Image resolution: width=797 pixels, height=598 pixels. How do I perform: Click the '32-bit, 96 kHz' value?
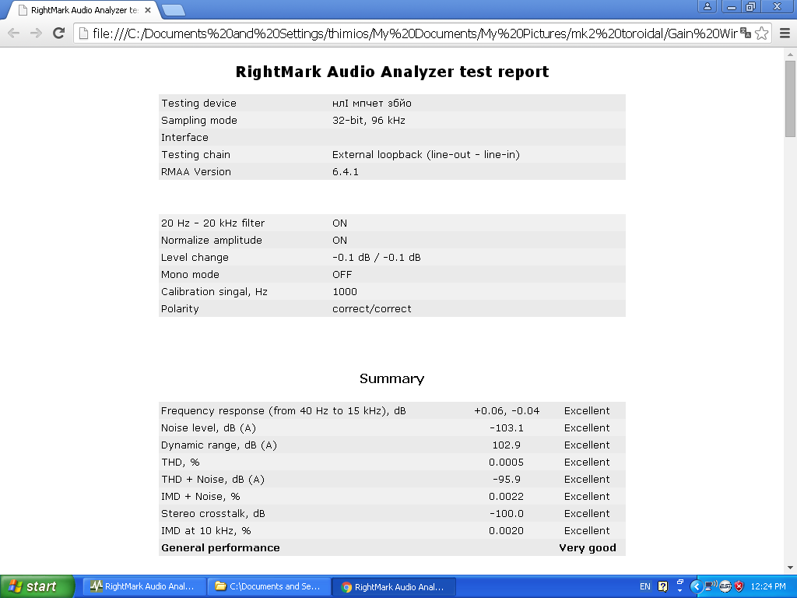tap(368, 121)
